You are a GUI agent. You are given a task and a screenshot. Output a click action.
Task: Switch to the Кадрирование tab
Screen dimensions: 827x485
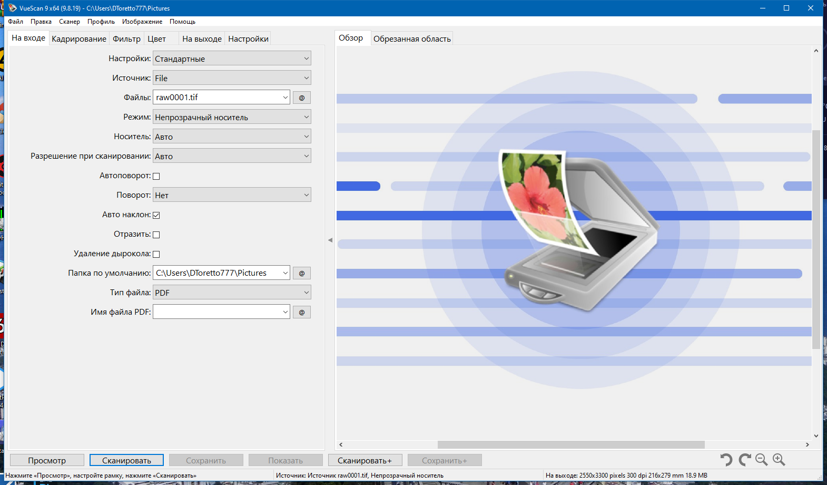79,39
